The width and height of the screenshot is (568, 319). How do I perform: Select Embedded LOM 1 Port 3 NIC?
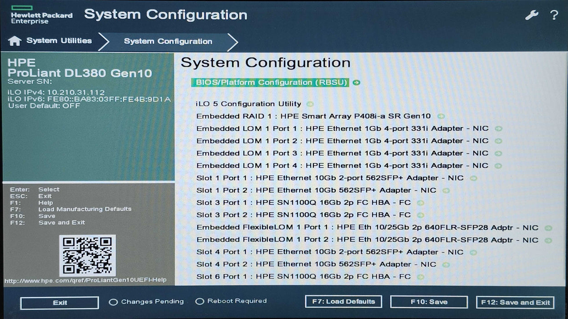click(343, 153)
